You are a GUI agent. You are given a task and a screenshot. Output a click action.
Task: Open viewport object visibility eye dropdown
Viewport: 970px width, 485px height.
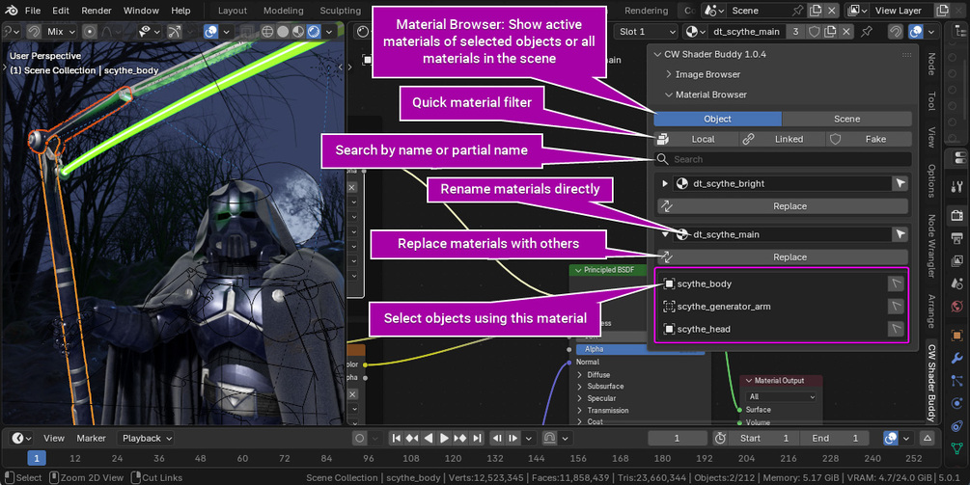tap(150, 32)
